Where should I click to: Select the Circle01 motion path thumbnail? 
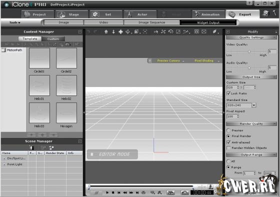(x=39, y=58)
